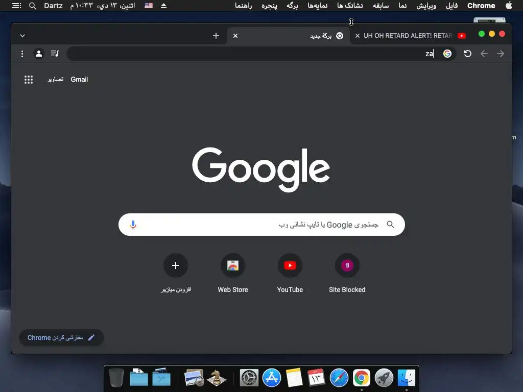Click the Spotlight search icon in menu bar
The width and height of the screenshot is (523, 392).
[32, 6]
